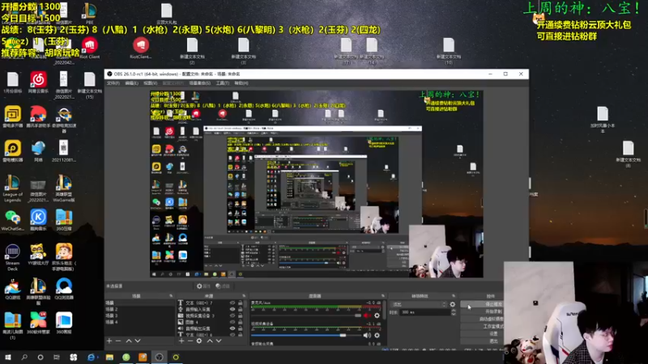
Task: Open 麦克风/Aux mixer settings gear
Action: click(377, 315)
